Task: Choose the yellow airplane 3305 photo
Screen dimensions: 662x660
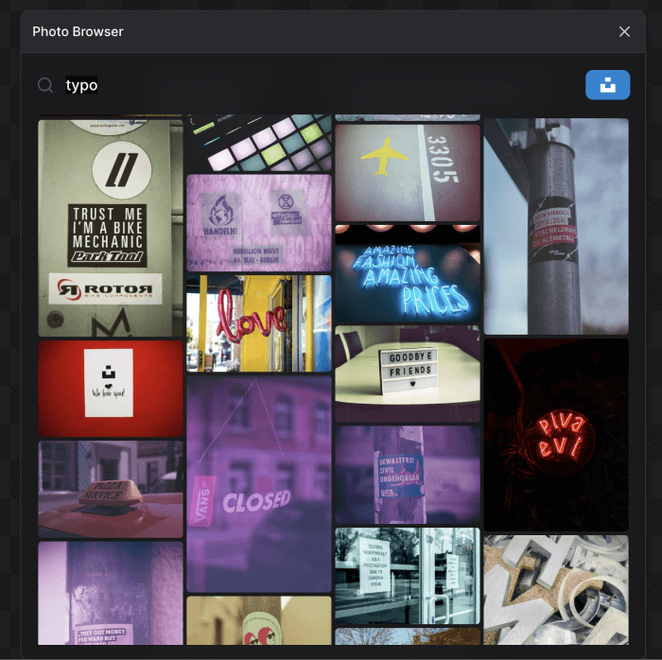Action: tap(408, 172)
